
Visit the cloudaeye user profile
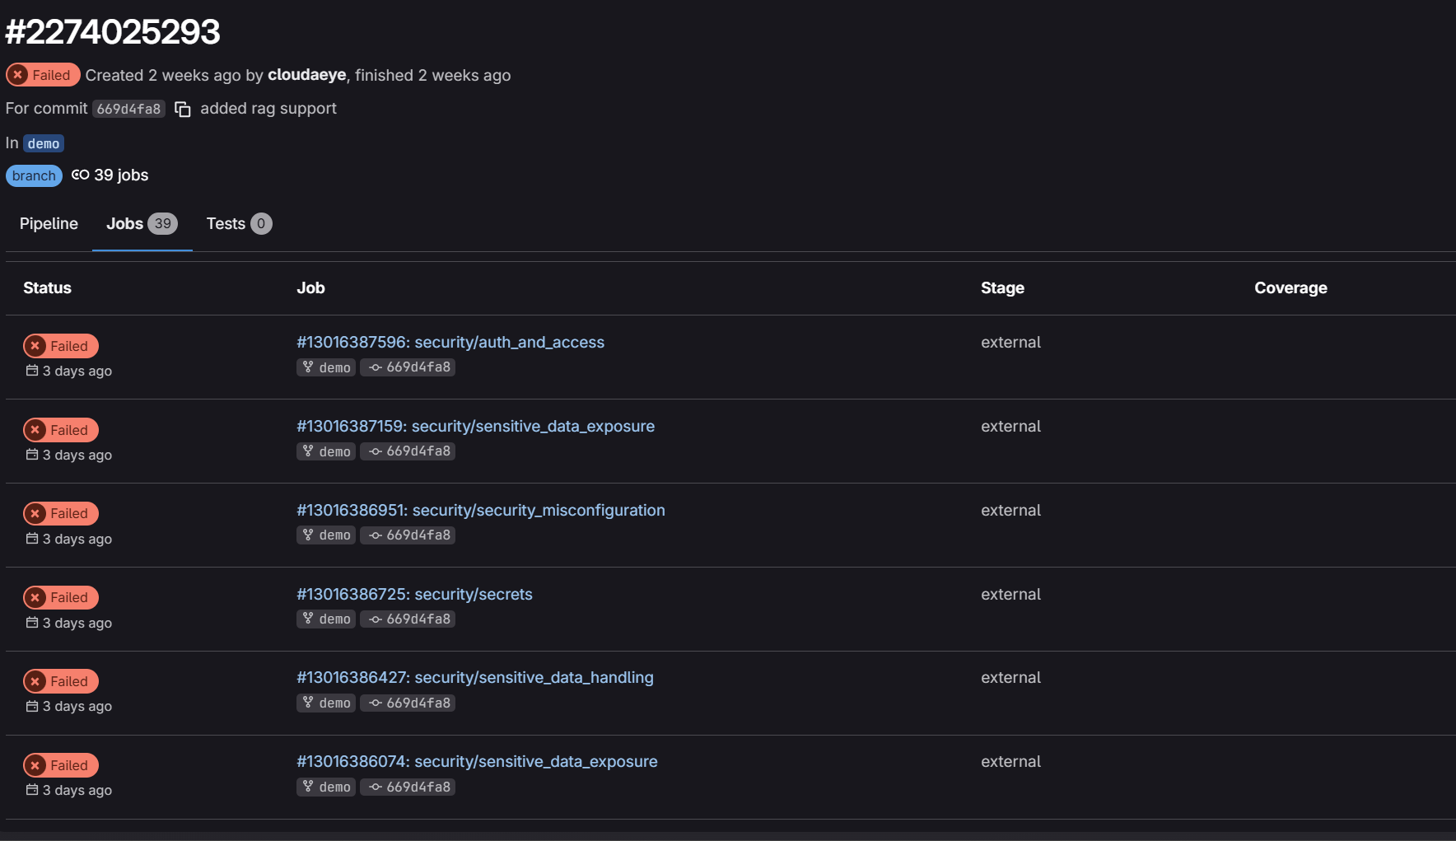pyautogui.click(x=306, y=75)
